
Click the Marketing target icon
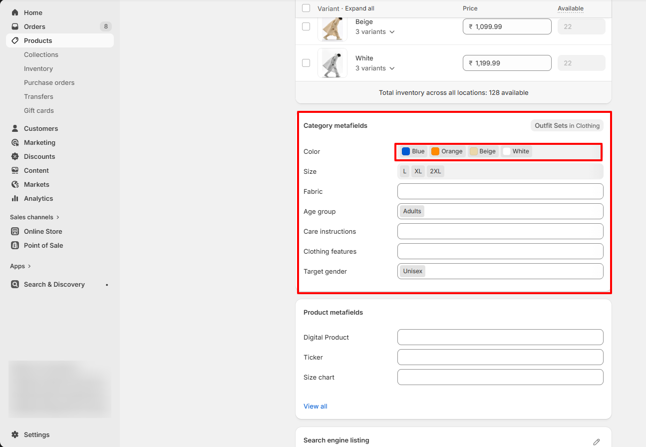[15, 142]
